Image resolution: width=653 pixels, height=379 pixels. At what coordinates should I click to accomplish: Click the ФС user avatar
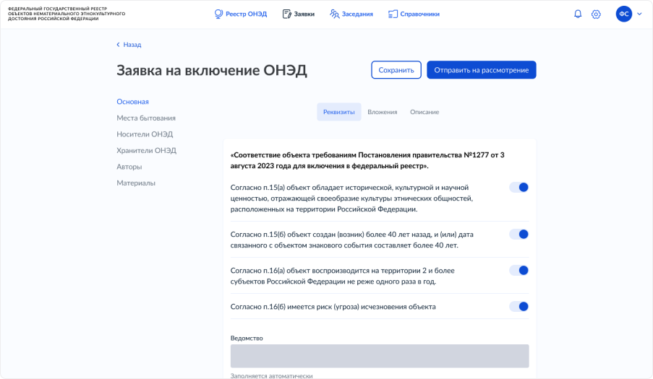click(x=624, y=14)
